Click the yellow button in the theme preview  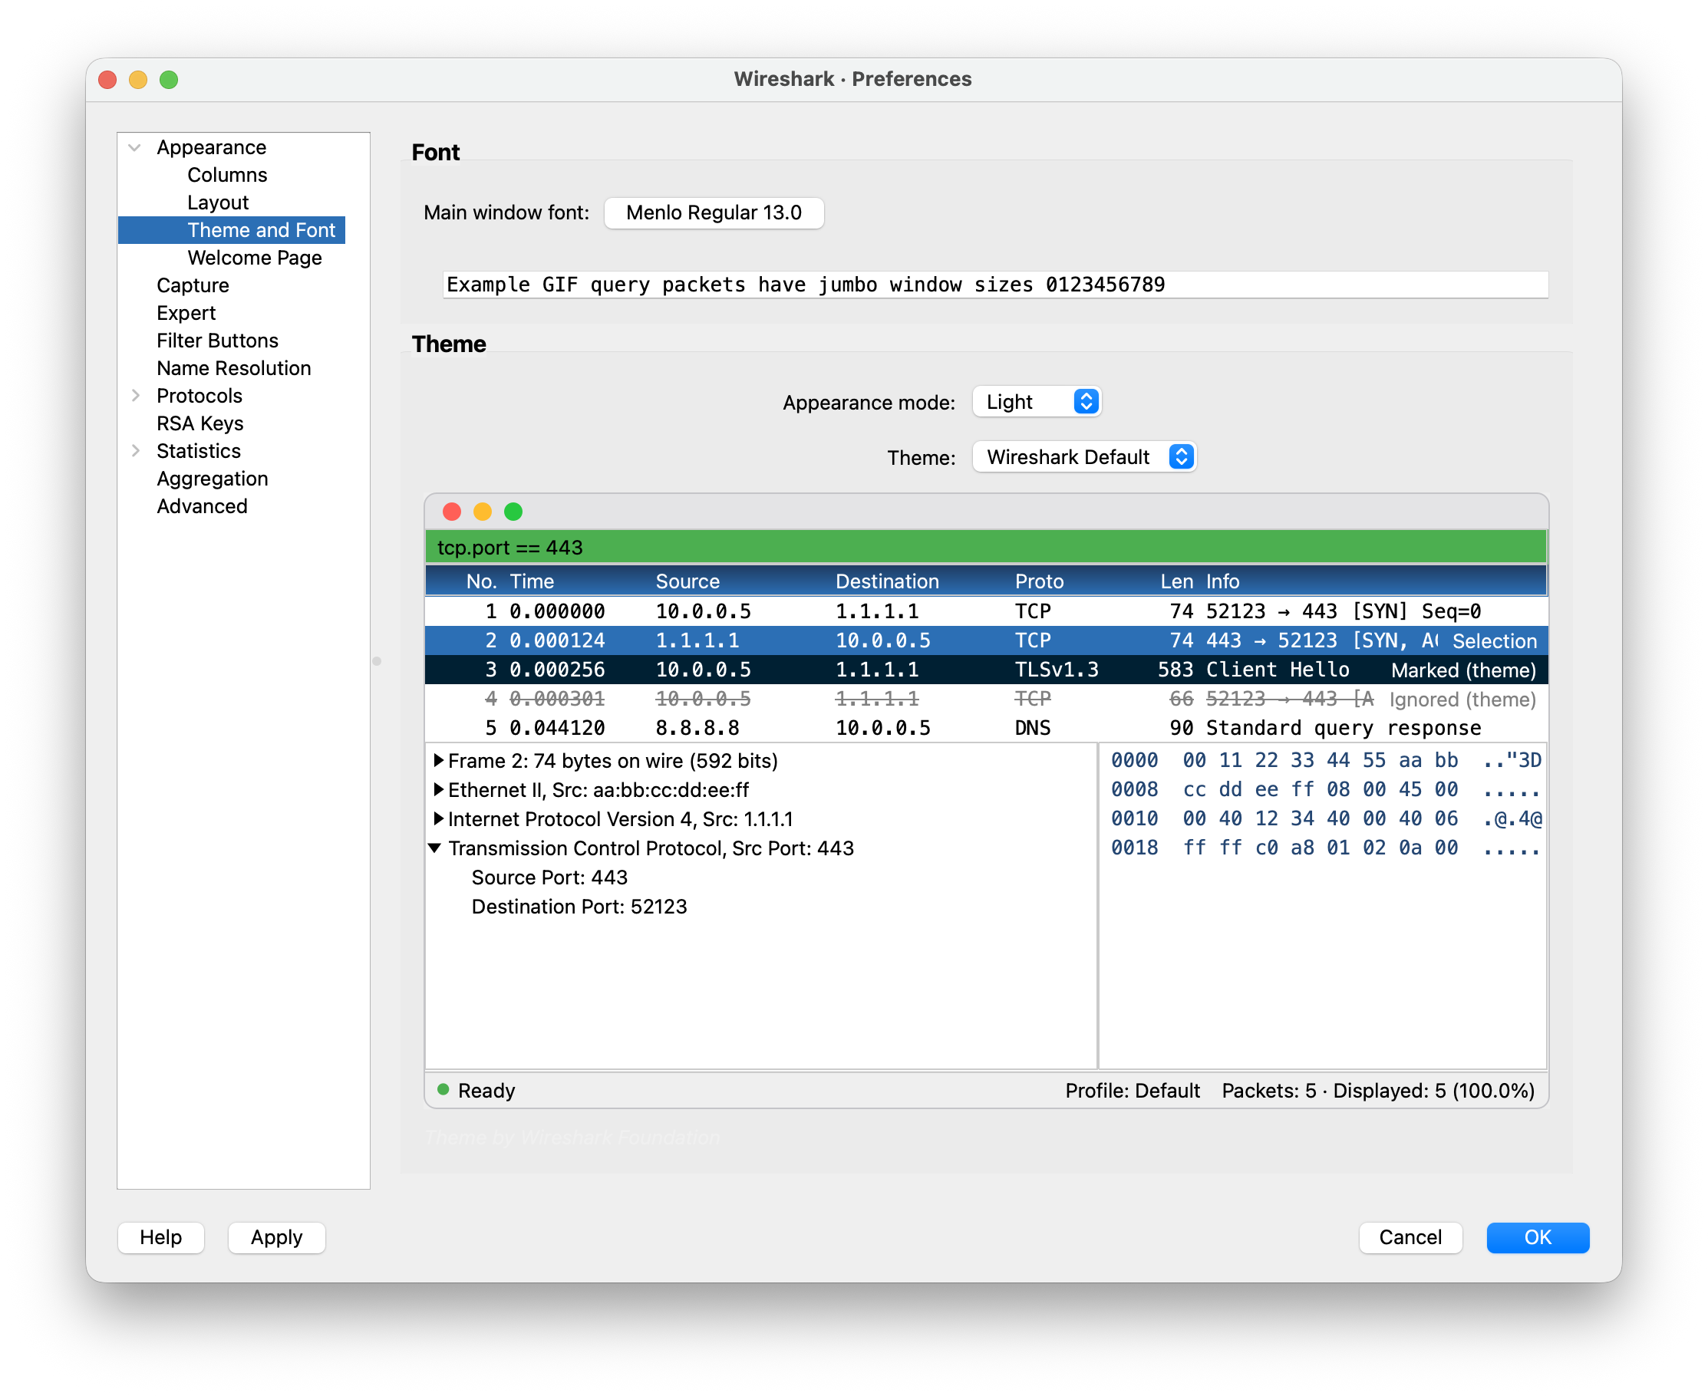(483, 512)
